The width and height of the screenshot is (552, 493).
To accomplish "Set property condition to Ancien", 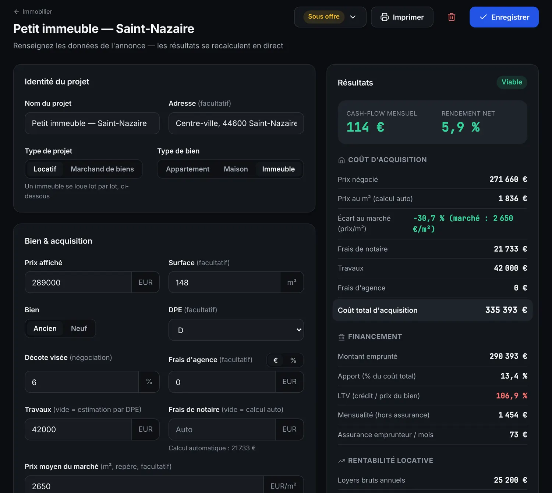I will (x=45, y=328).
